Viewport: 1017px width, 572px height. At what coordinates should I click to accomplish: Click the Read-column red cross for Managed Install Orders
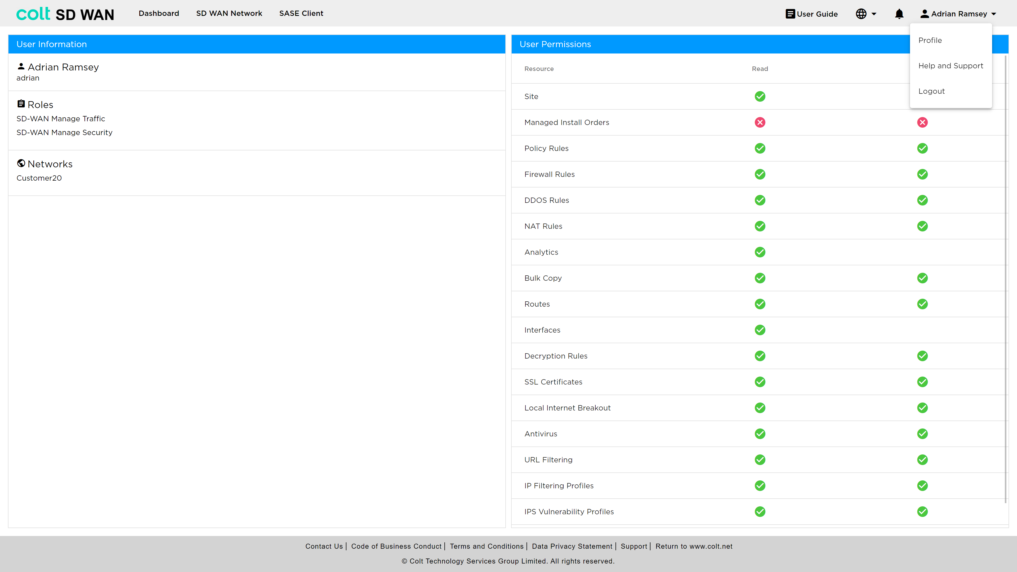point(760,122)
